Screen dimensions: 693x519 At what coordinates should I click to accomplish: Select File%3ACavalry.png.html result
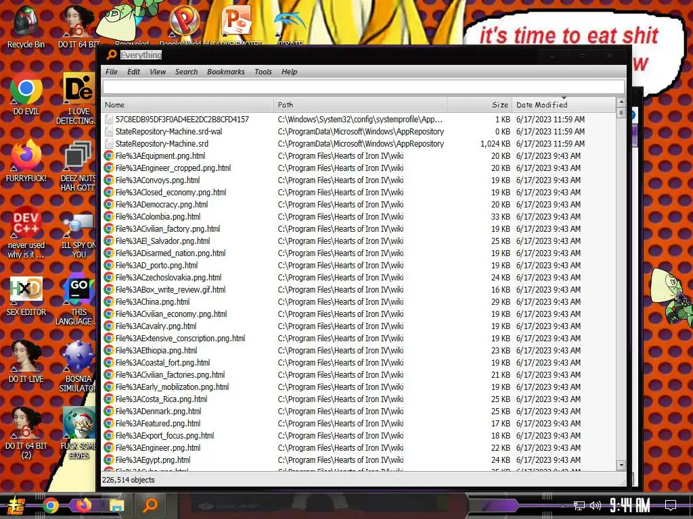[359, 326]
